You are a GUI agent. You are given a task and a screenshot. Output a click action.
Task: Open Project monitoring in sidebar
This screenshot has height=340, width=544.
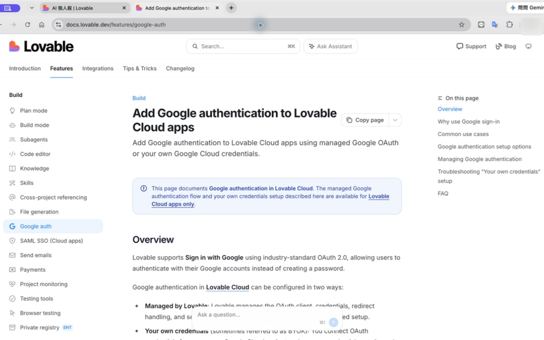pyautogui.click(x=53, y=284)
